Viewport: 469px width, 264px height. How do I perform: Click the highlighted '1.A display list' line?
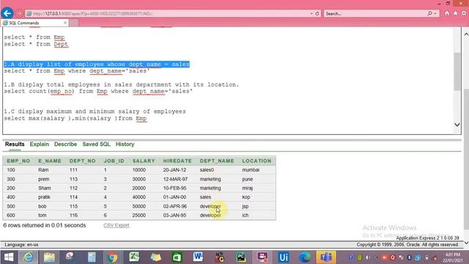coord(97,65)
